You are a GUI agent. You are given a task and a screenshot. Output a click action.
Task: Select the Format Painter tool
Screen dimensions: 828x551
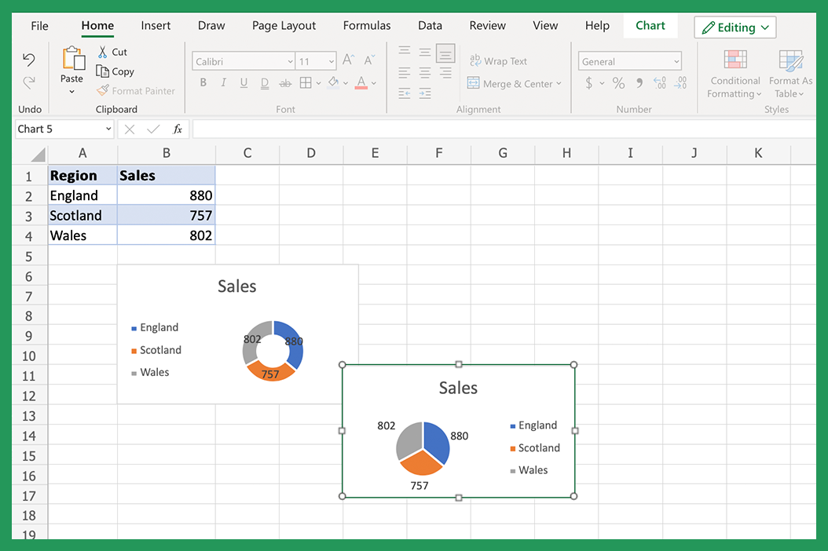[x=135, y=90]
